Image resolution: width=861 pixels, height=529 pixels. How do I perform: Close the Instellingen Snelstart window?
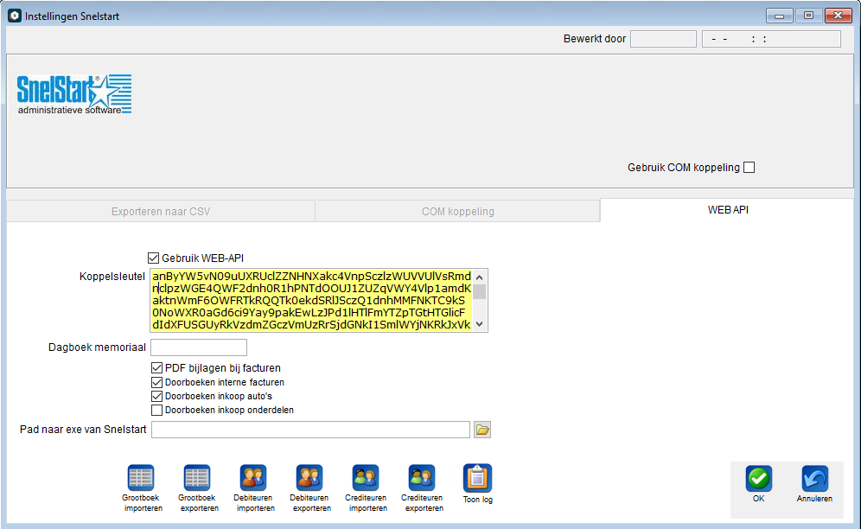point(838,16)
